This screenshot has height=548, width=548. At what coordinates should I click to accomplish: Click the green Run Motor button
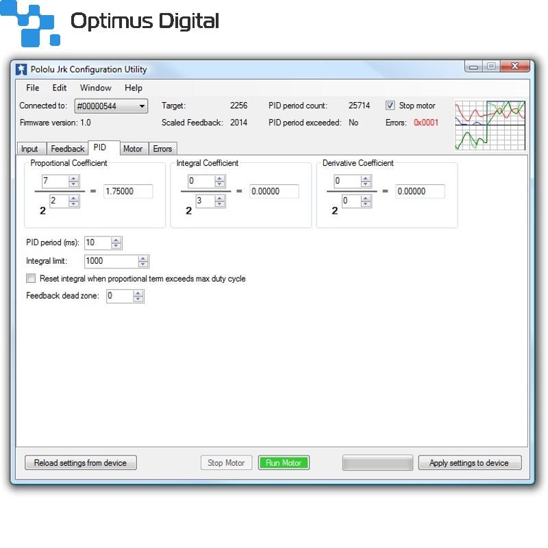point(284,463)
